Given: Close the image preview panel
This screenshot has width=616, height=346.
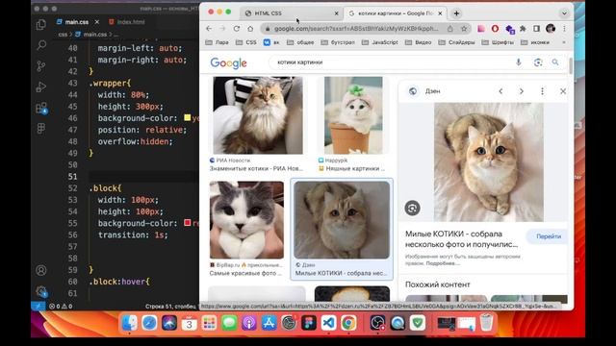Looking at the screenshot, I should 563,91.
